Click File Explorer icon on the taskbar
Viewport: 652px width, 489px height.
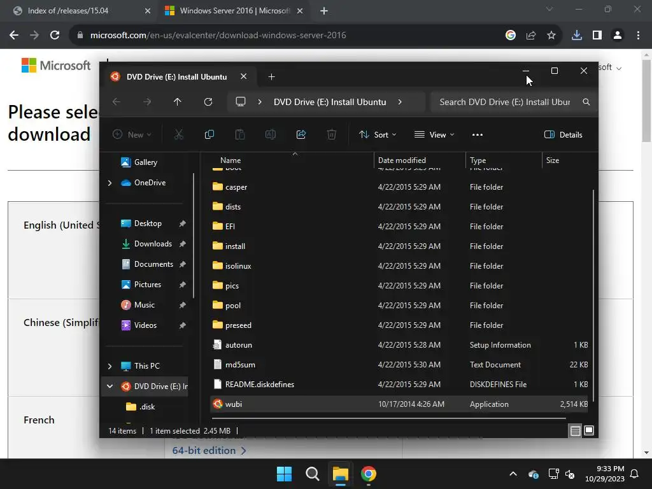(x=340, y=474)
